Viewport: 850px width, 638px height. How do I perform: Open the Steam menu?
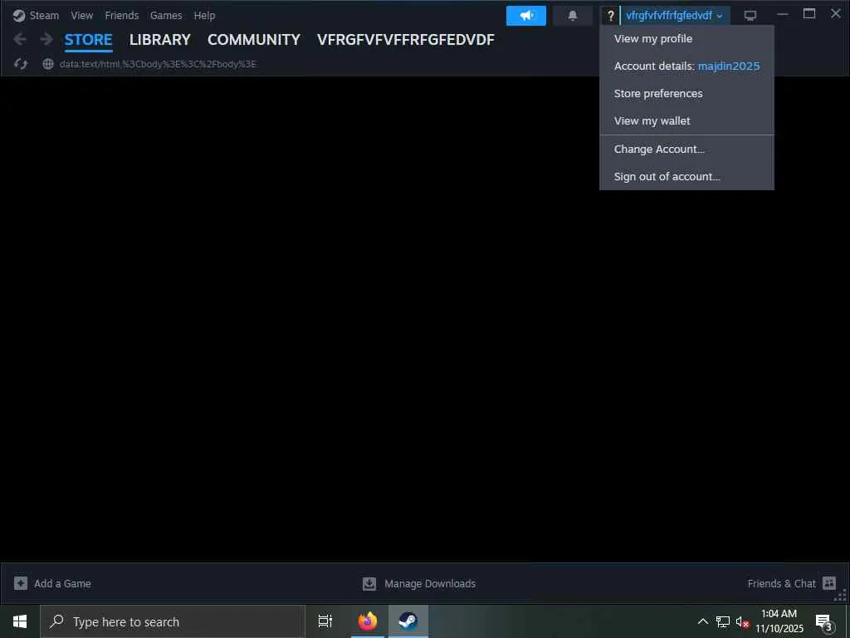click(44, 16)
